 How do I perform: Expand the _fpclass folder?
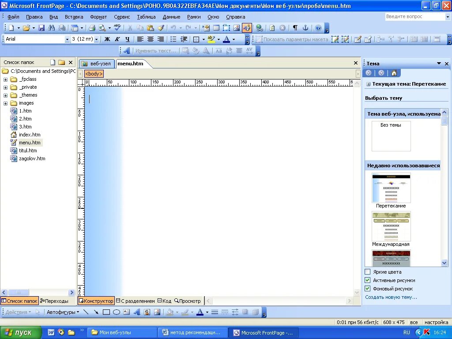pyautogui.click(x=5, y=79)
